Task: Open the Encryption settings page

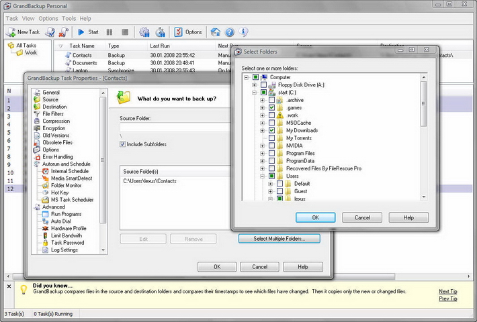Action: point(54,128)
